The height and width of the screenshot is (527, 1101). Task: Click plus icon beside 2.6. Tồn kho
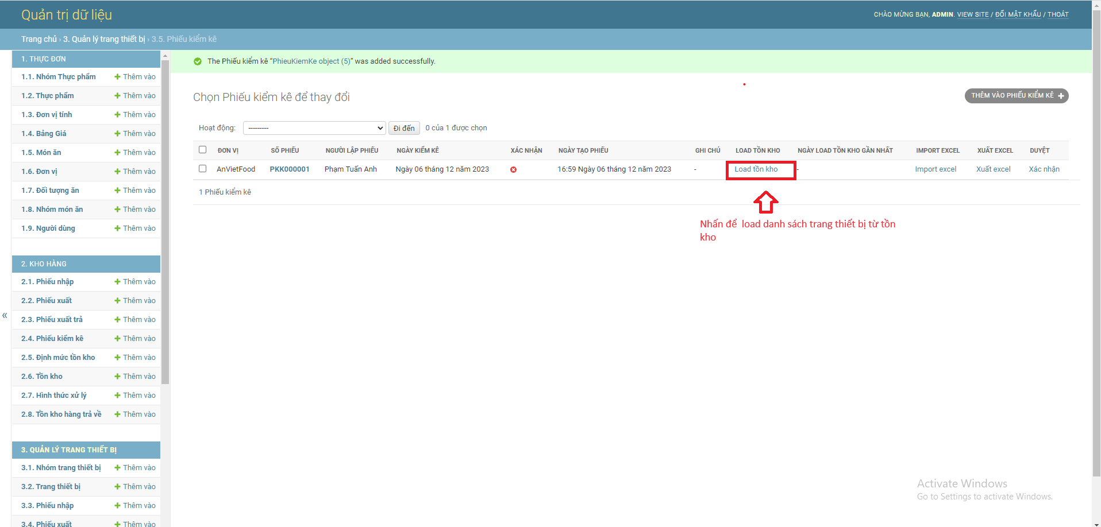pos(118,376)
